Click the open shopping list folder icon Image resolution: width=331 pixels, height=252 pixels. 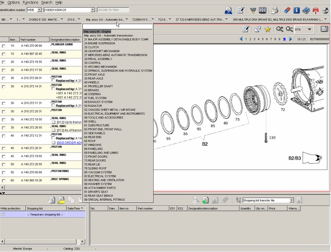click(61, 200)
